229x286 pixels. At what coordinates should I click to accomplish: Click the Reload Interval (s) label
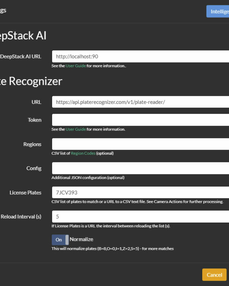point(21,217)
